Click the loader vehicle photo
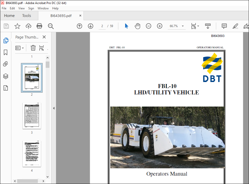249x184 pixels. pos(167,137)
